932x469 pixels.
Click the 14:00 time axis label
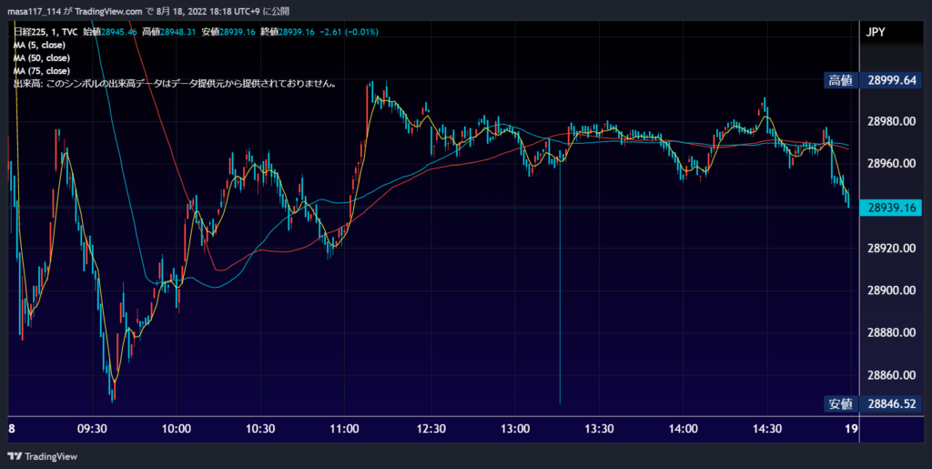click(683, 429)
